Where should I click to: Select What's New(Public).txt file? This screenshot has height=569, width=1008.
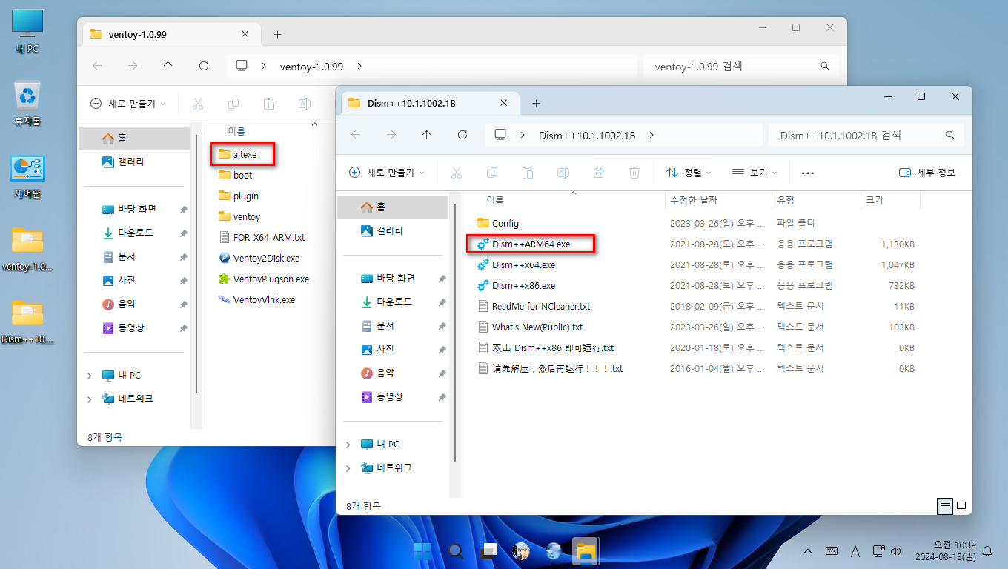pos(530,327)
